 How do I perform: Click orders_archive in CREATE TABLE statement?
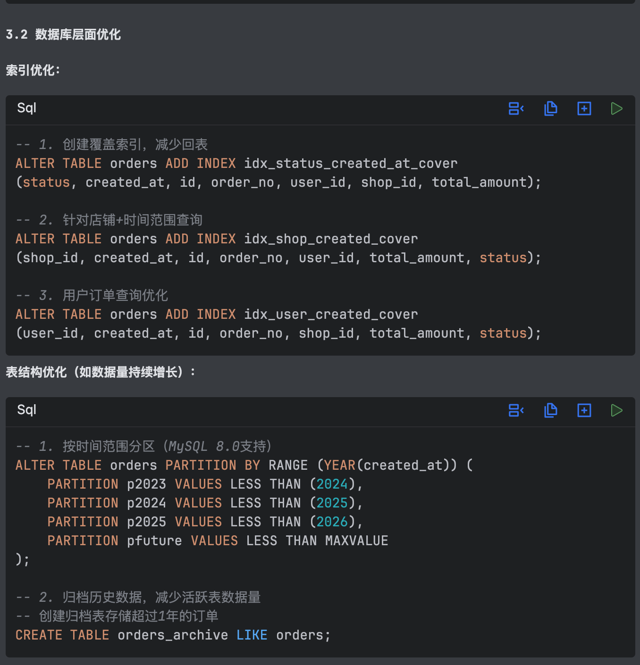click(x=172, y=635)
